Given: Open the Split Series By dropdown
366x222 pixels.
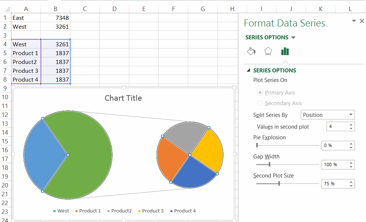Looking at the screenshot, I should (327, 115).
